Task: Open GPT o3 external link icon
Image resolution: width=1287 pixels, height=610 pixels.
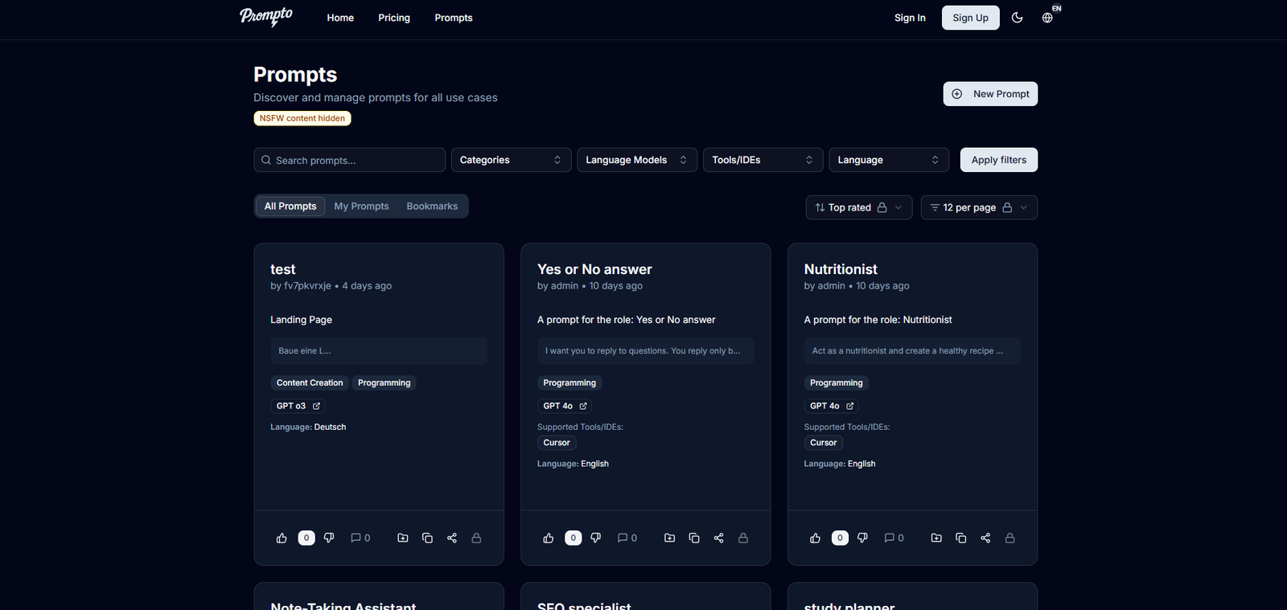Action: pyautogui.click(x=316, y=407)
